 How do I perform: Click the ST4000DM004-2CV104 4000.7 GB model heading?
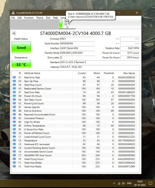coord(76,33)
